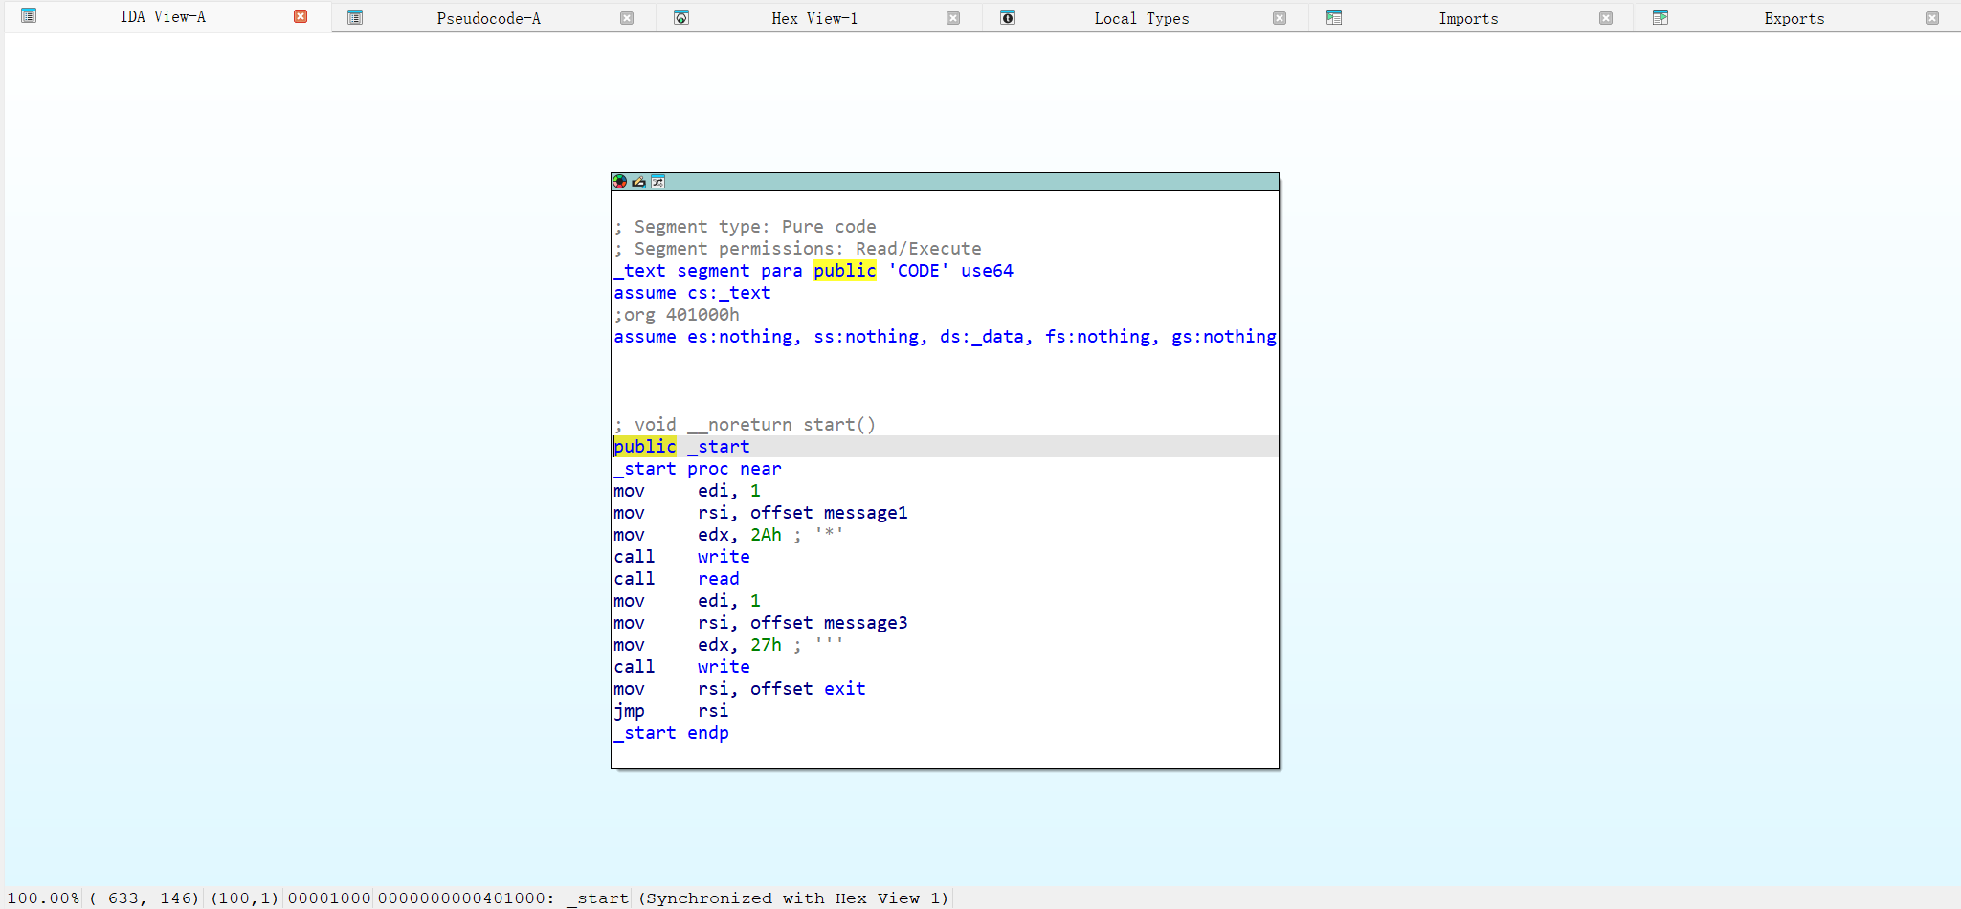Viewport: 1961px width, 909px height.
Task: Click the 'assume cs:_text' line
Action: [692, 293]
